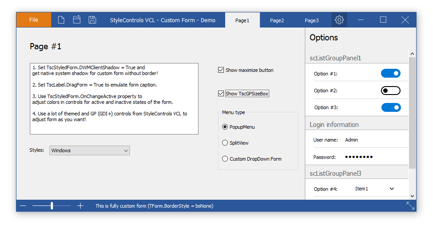Click the minus icon in status bar
433x229 pixels.
click(x=23, y=206)
